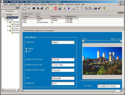
Task: Click the Fjorde folder in tree
Action: [15, 28]
